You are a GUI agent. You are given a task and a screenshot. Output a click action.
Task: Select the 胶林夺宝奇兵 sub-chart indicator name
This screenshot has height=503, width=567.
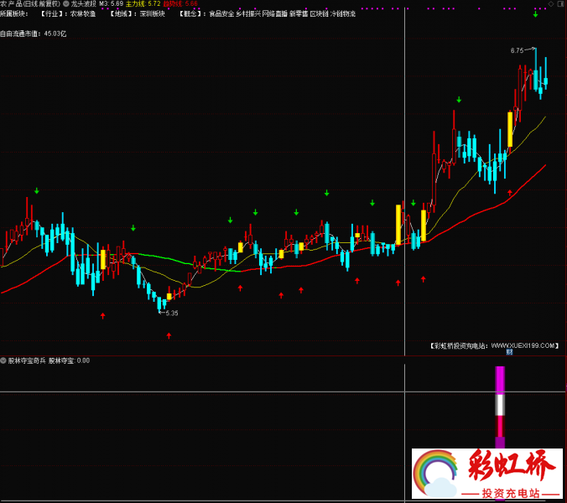pyautogui.click(x=27, y=360)
